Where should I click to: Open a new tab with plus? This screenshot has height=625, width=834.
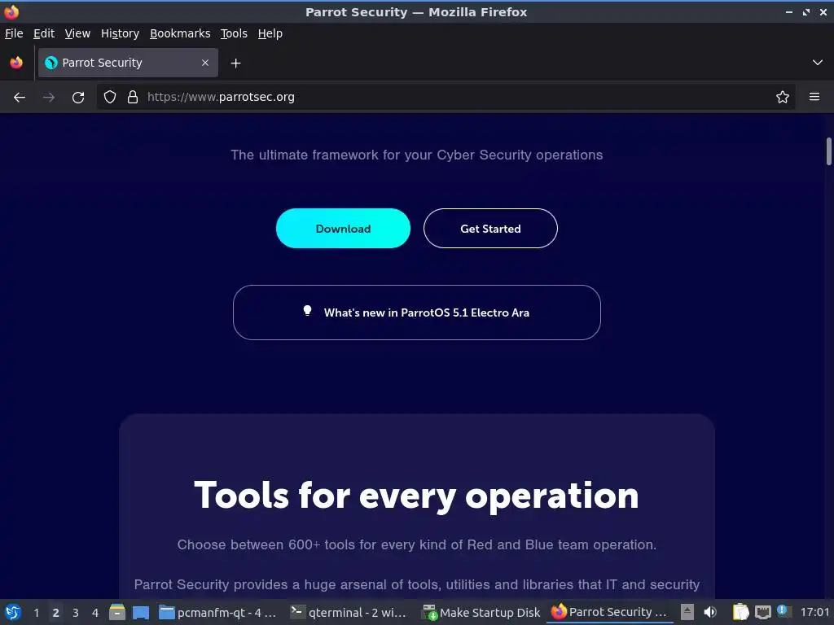pyautogui.click(x=235, y=63)
